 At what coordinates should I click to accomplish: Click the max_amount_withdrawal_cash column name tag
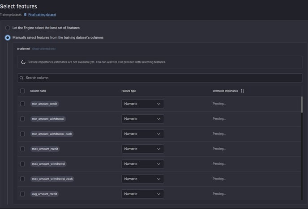[x=52, y=179]
